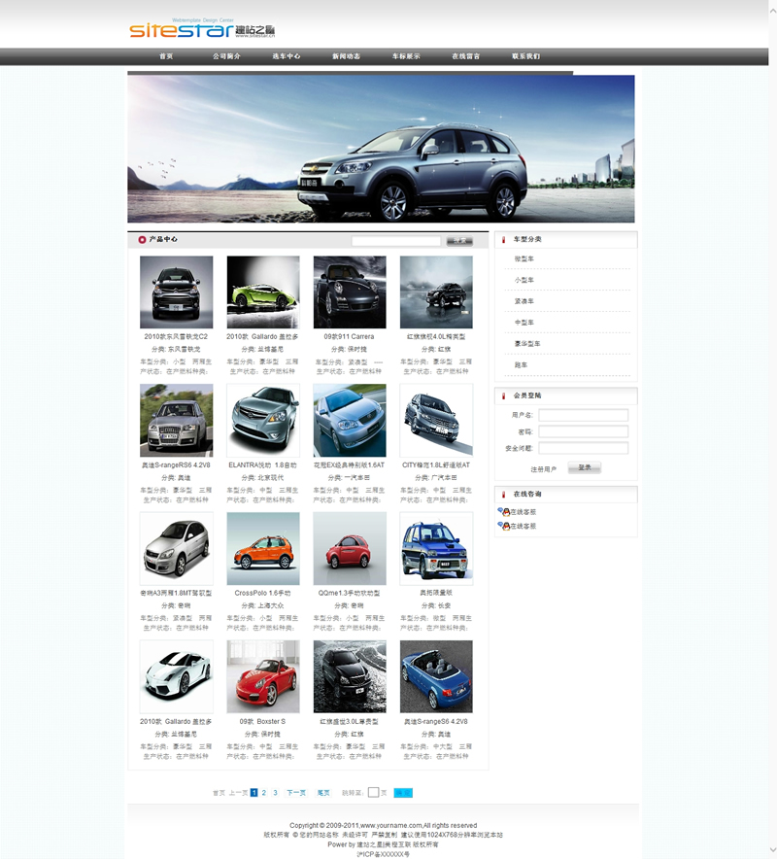Open the 联系我们 navigation item
This screenshot has height=859, width=777.
click(x=525, y=56)
